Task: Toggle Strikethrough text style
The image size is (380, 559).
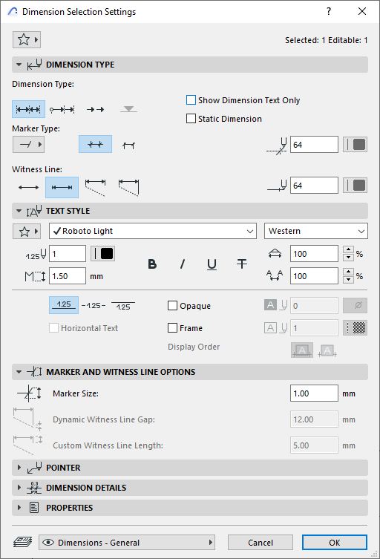Action: pyautogui.click(x=242, y=264)
